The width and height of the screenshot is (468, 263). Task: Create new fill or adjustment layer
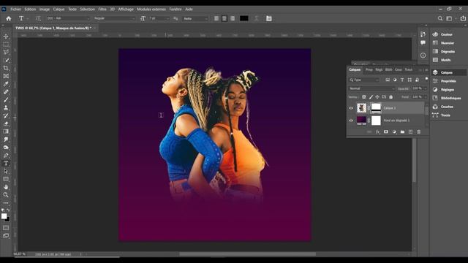(x=394, y=131)
